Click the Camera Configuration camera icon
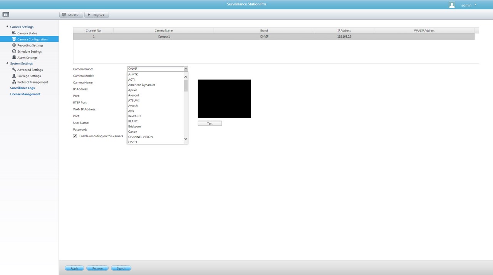The image size is (493, 275). [14, 39]
